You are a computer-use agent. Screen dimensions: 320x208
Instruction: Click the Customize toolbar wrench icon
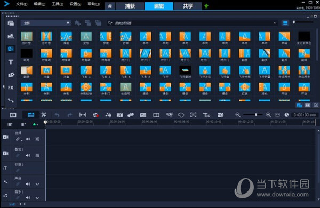click(x=44, y=115)
